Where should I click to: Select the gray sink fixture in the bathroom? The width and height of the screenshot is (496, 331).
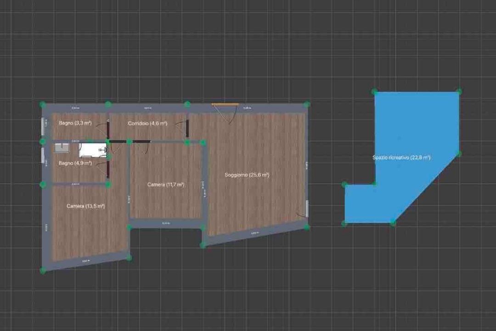point(61,148)
